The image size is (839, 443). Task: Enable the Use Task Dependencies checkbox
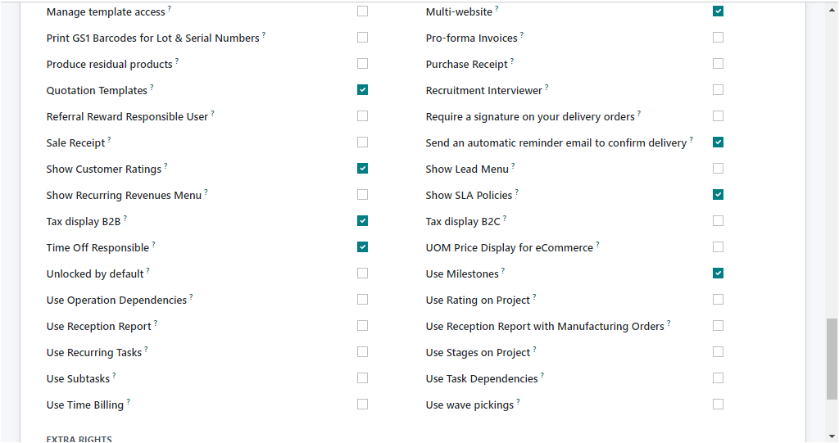click(718, 378)
